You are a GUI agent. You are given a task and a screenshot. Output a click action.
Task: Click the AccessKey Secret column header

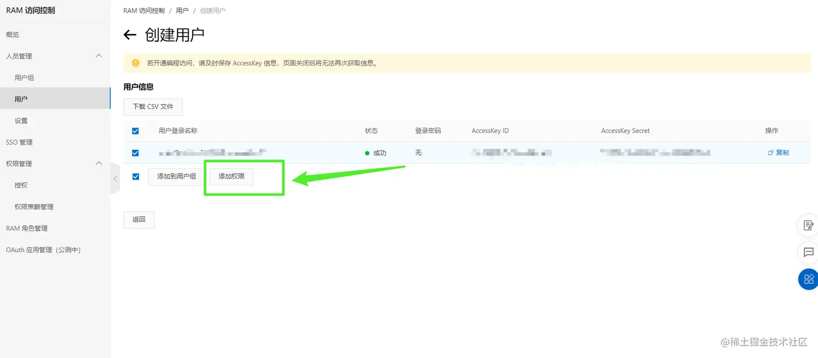(625, 131)
